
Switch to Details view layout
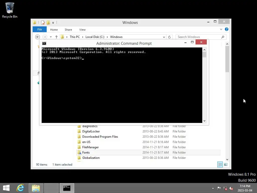(220, 164)
